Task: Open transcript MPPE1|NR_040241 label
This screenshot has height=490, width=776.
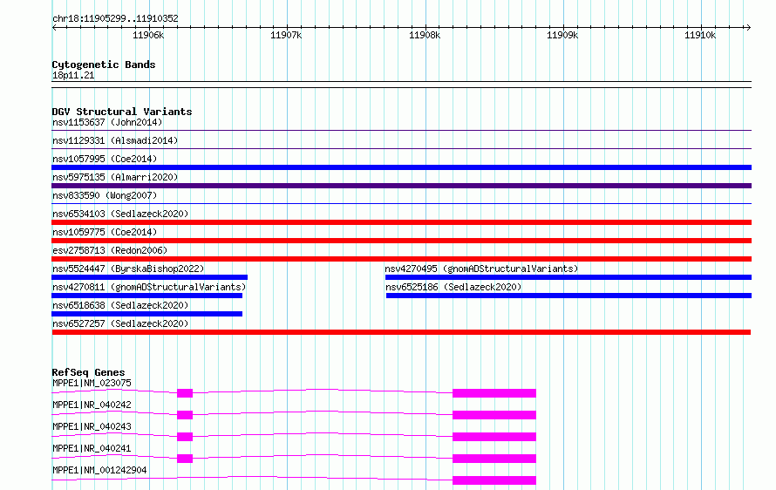Action: coord(92,448)
